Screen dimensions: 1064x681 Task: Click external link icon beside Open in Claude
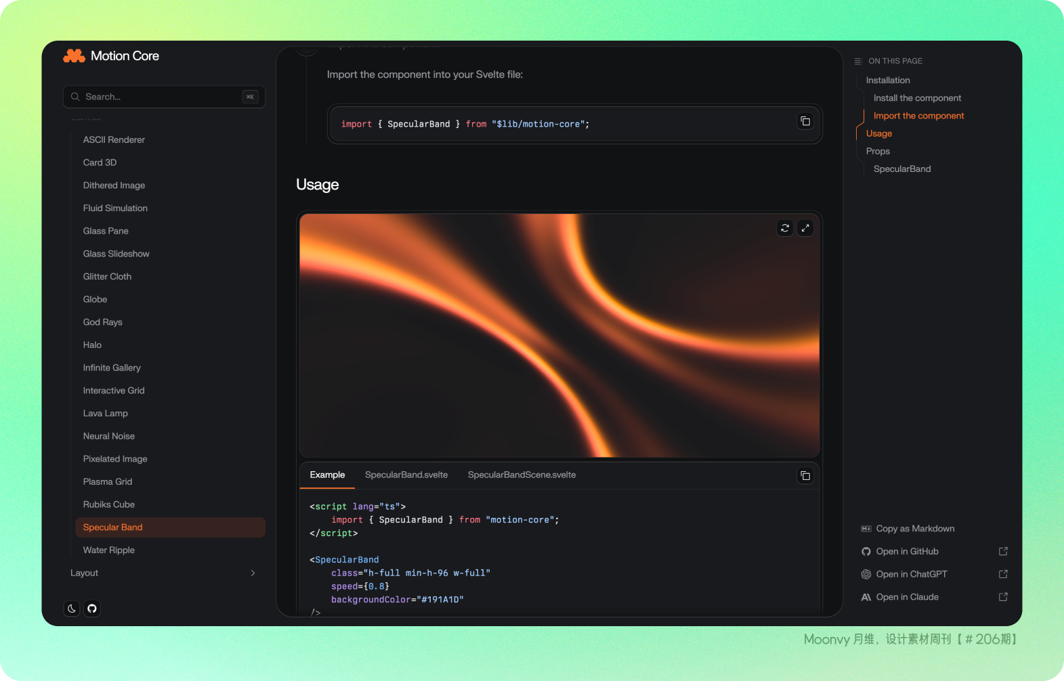pos(1003,597)
